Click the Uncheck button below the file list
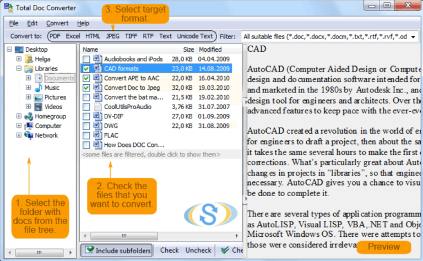 point(198,251)
